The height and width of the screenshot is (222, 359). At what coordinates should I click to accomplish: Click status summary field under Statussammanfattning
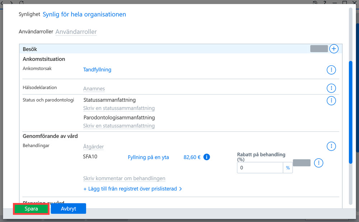point(119,108)
